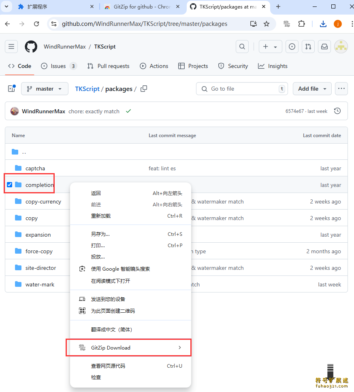Open the Add file dropdown
This screenshot has height=392, width=354.
tap(312, 89)
